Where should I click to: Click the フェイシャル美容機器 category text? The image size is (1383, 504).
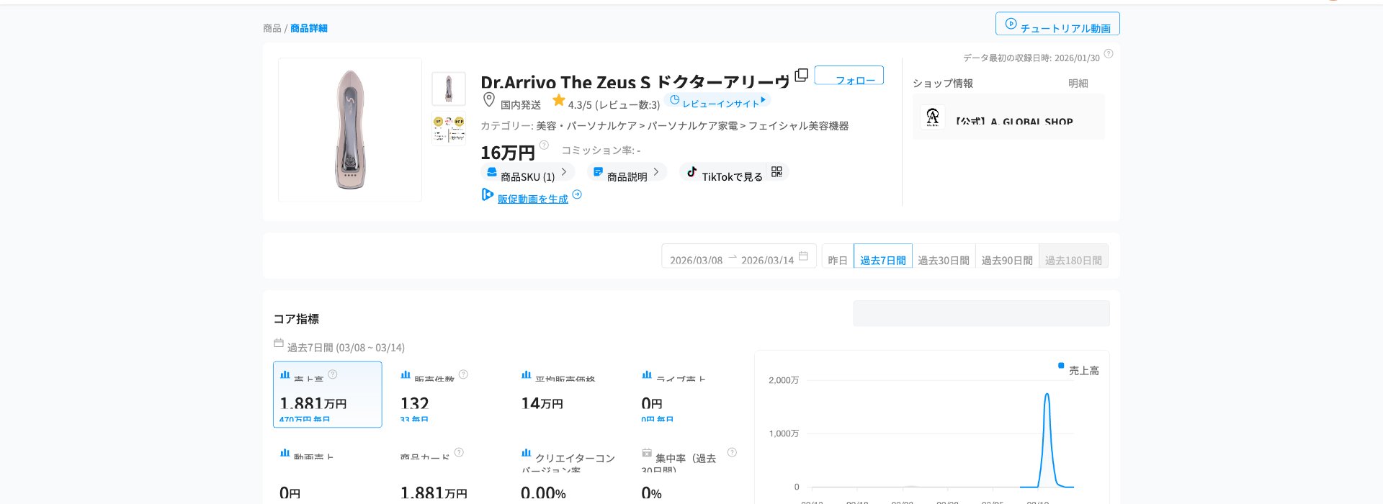tap(798, 125)
